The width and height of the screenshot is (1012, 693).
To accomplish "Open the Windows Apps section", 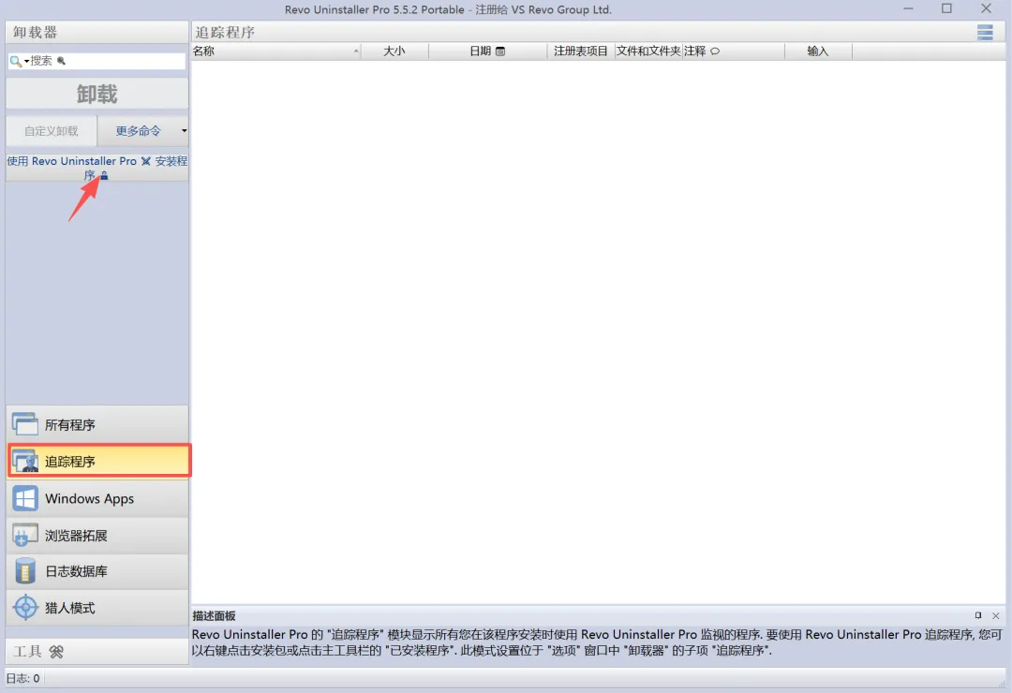I will [97, 499].
